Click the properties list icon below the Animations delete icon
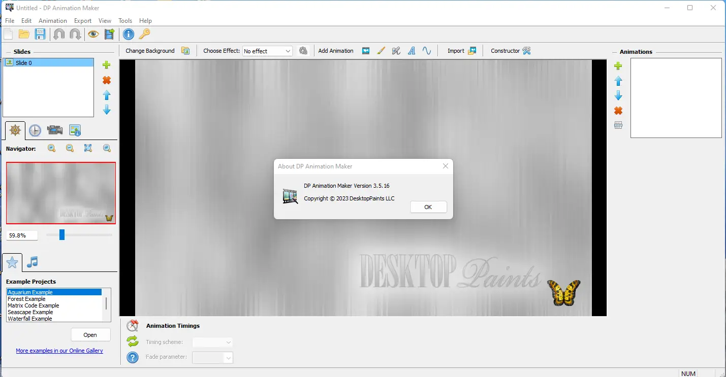The image size is (726, 377). point(618,125)
